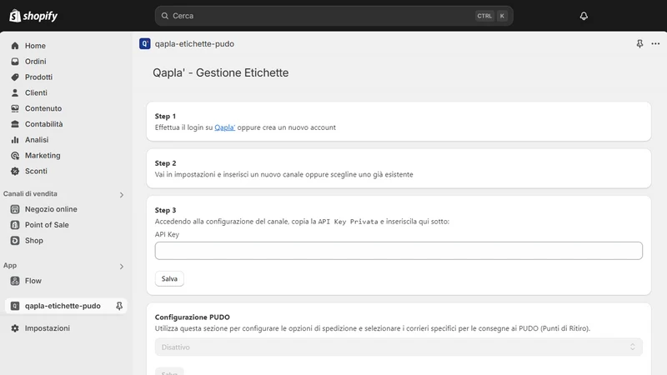Open the Shop channel

click(34, 241)
